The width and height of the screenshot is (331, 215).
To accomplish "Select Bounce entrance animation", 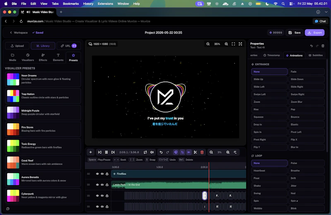I will 306,117.
